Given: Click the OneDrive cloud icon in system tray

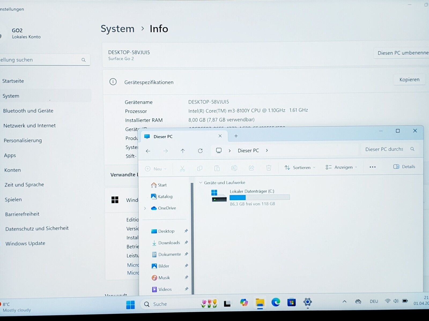Looking at the screenshot, I should [x=358, y=301].
